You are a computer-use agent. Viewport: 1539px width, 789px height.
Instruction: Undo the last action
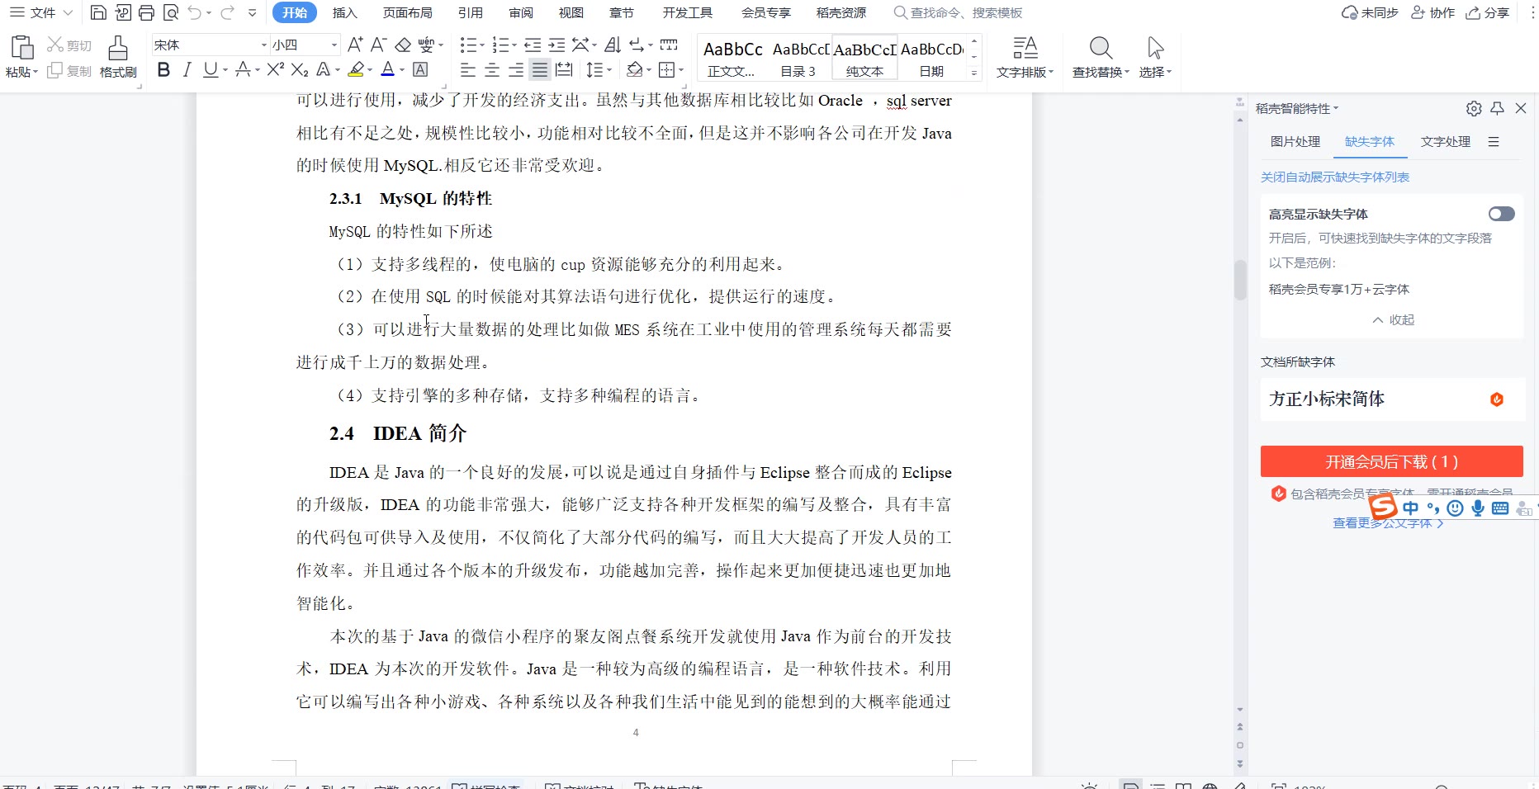coord(194,12)
